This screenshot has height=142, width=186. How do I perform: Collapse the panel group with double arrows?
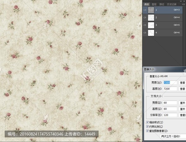tap(181, 1)
